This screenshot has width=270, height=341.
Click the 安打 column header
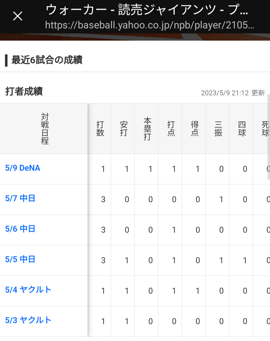coord(124,129)
